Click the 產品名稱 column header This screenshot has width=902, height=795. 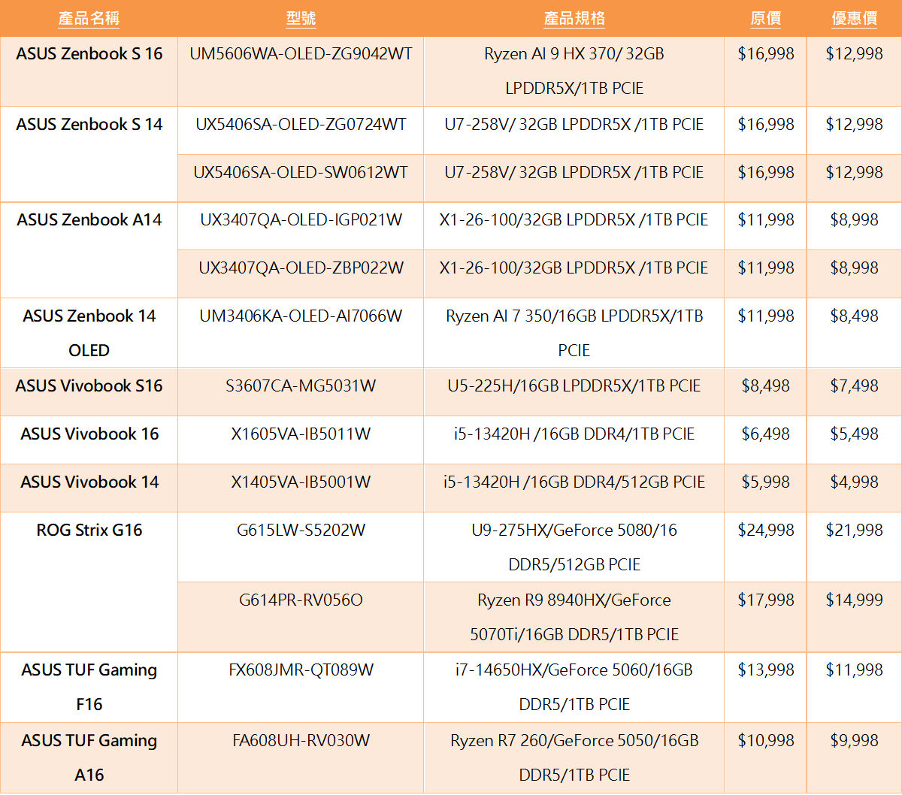click(89, 19)
